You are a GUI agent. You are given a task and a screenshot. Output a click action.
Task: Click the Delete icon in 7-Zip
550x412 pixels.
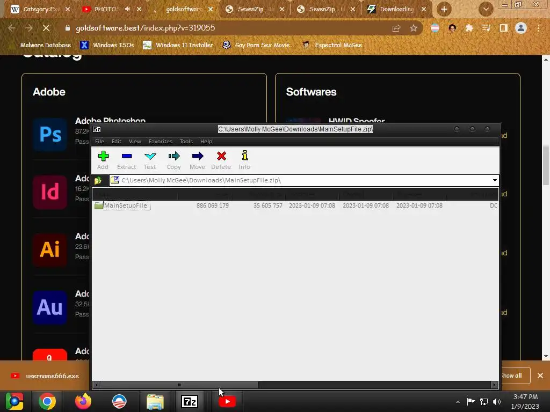[x=221, y=160]
